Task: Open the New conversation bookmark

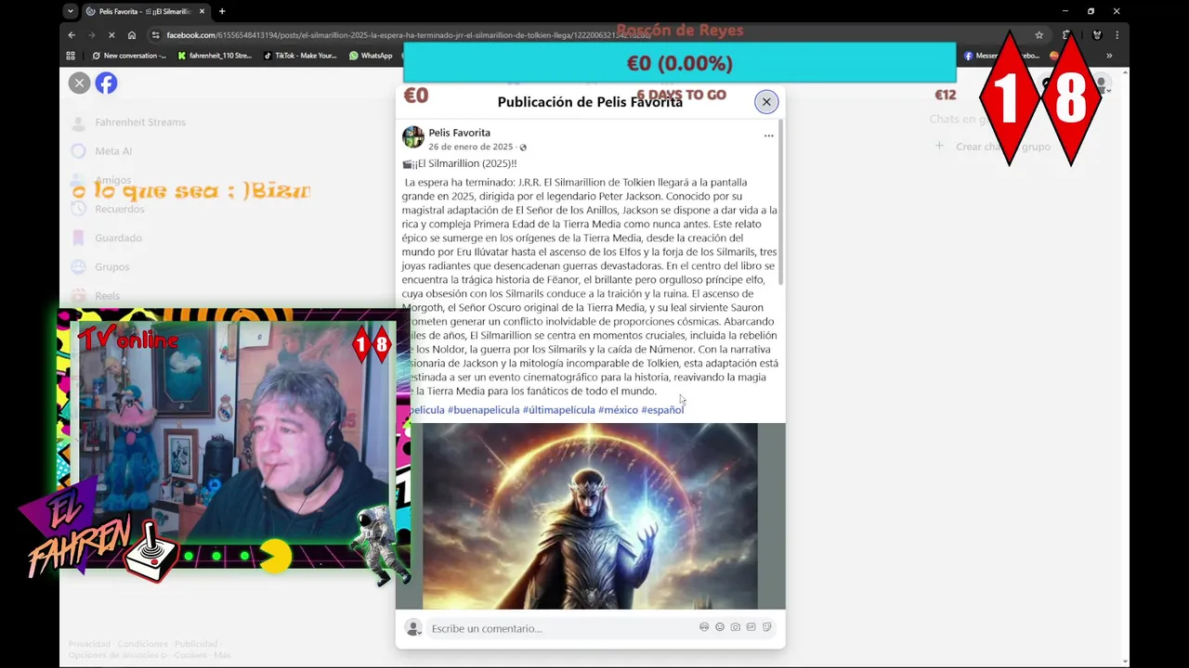Action: [129, 56]
